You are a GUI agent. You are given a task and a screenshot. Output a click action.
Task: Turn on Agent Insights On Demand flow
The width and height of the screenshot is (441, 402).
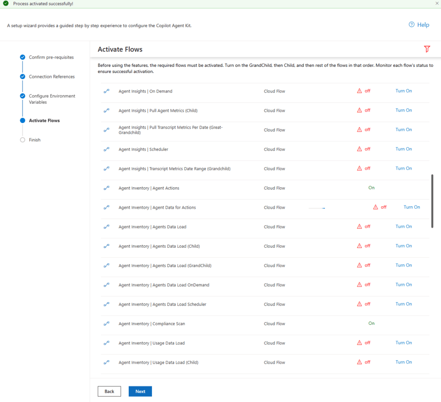tap(404, 91)
